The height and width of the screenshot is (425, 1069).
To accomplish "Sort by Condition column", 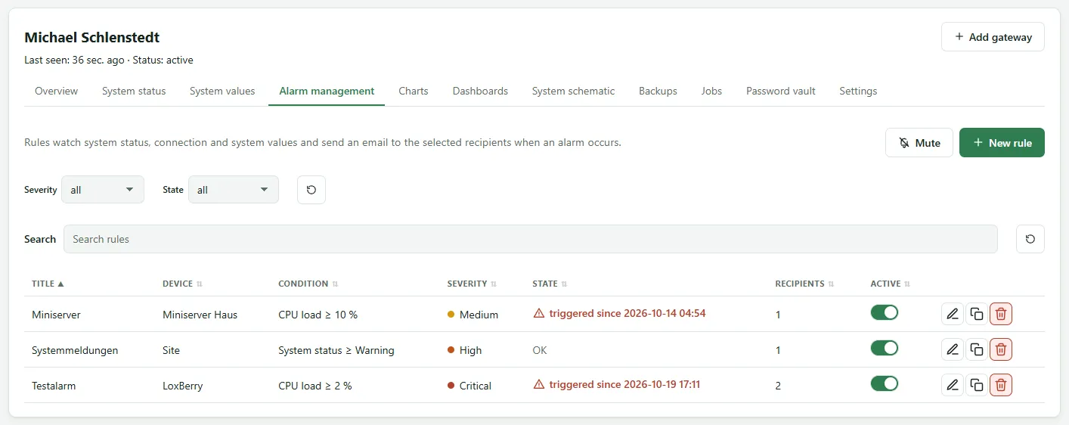I will pyautogui.click(x=308, y=284).
